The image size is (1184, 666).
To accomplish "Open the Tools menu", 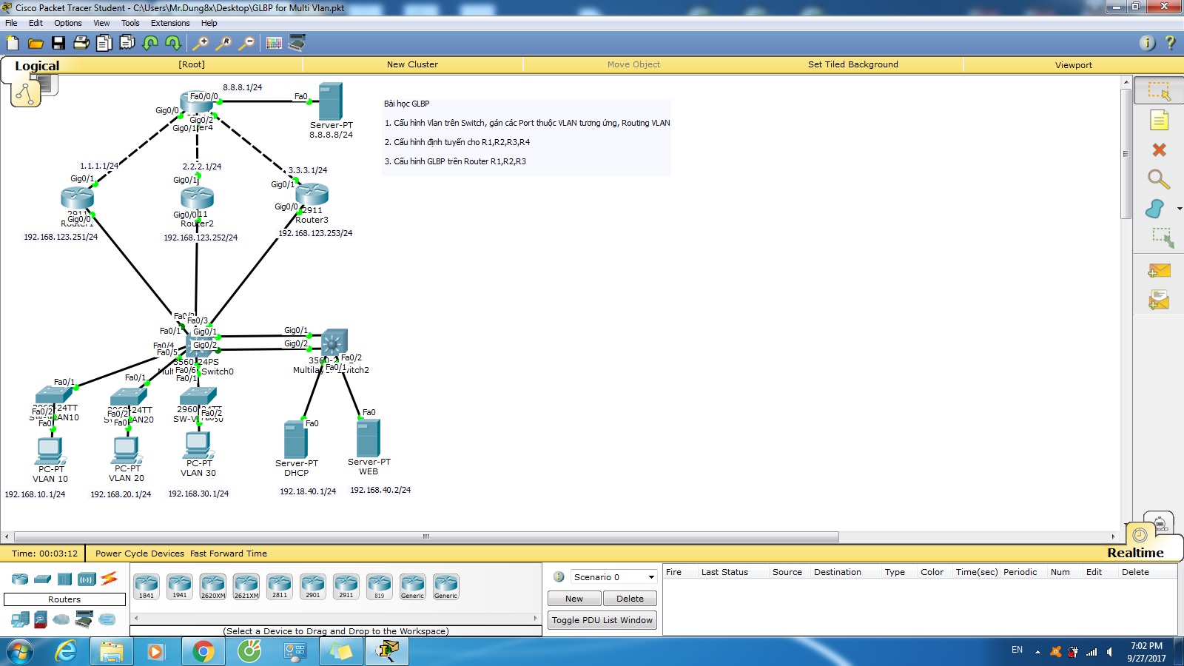I will point(130,23).
